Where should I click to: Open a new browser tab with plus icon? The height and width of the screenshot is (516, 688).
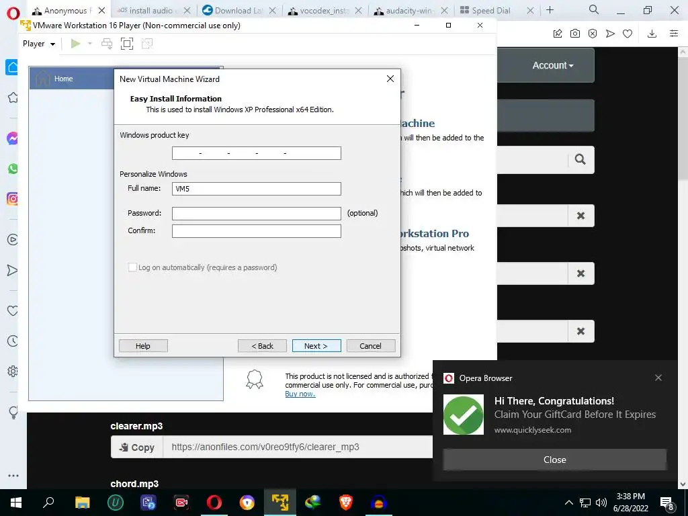tap(550, 10)
